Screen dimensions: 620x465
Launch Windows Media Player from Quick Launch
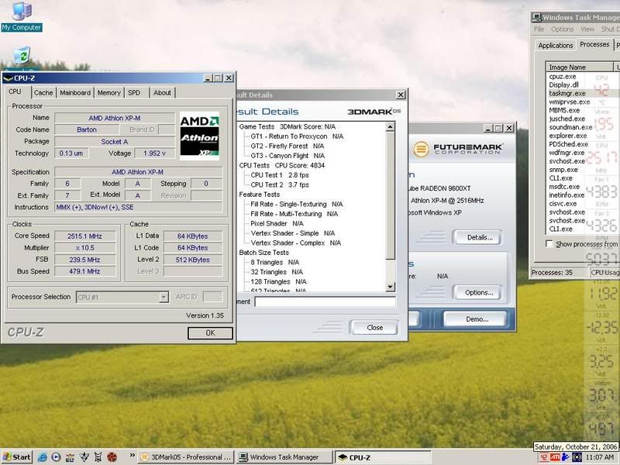point(56,457)
